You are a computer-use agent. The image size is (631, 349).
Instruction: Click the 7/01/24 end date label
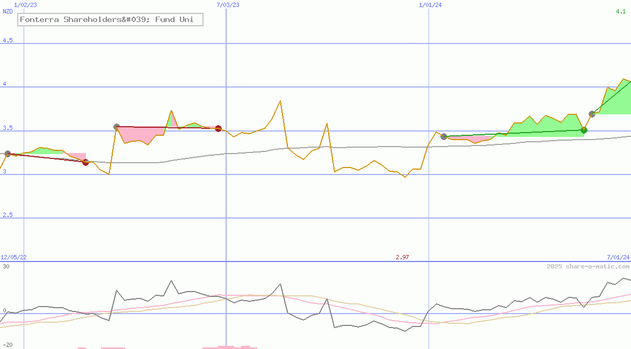[618, 258]
